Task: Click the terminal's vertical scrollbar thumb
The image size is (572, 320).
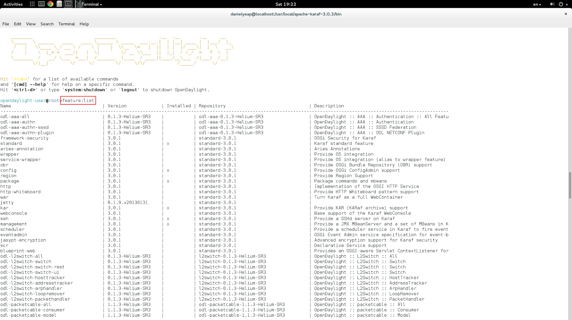Action: tap(570, 185)
